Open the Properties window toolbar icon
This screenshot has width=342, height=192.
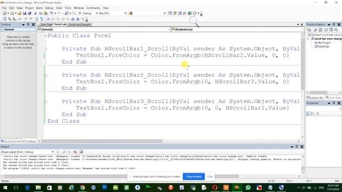(x=175, y=13)
